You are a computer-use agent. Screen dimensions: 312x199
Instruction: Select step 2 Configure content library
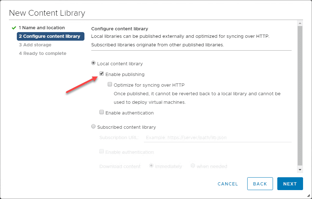point(50,36)
